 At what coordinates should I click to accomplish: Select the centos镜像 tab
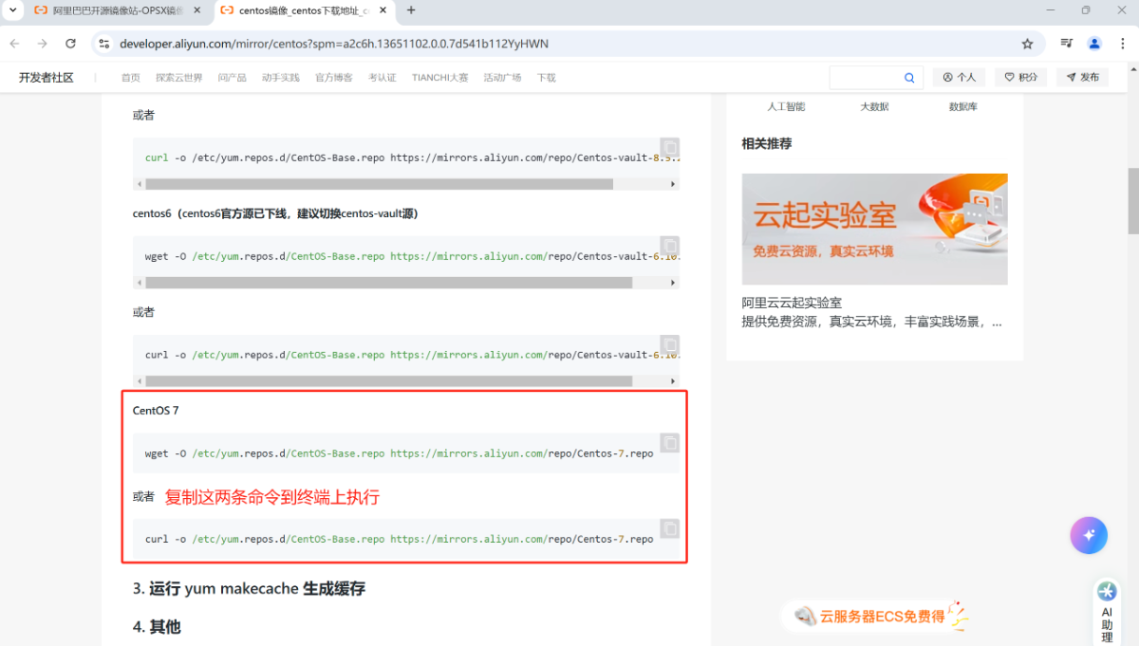tap(304, 10)
